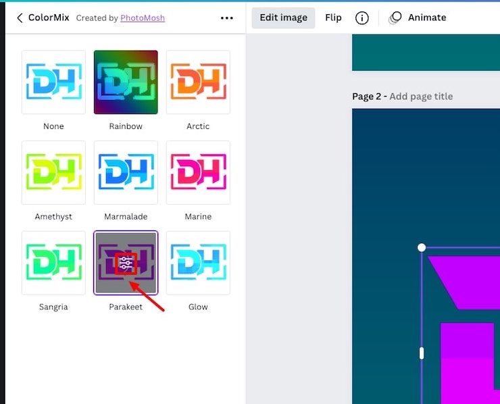Apply the Marine pink filter
The height and width of the screenshot is (404, 500).
tap(198, 173)
